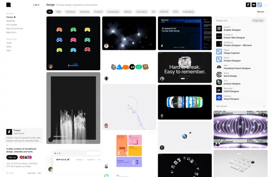Open Trueform company logo in jobs list
The height and width of the screenshot is (177, 274).
click(x=219, y=36)
